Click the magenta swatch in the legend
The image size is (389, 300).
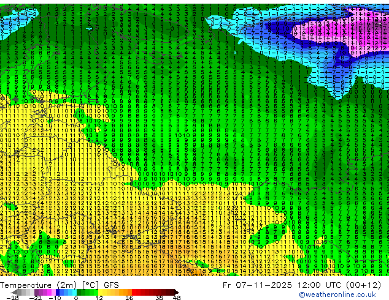49,292
